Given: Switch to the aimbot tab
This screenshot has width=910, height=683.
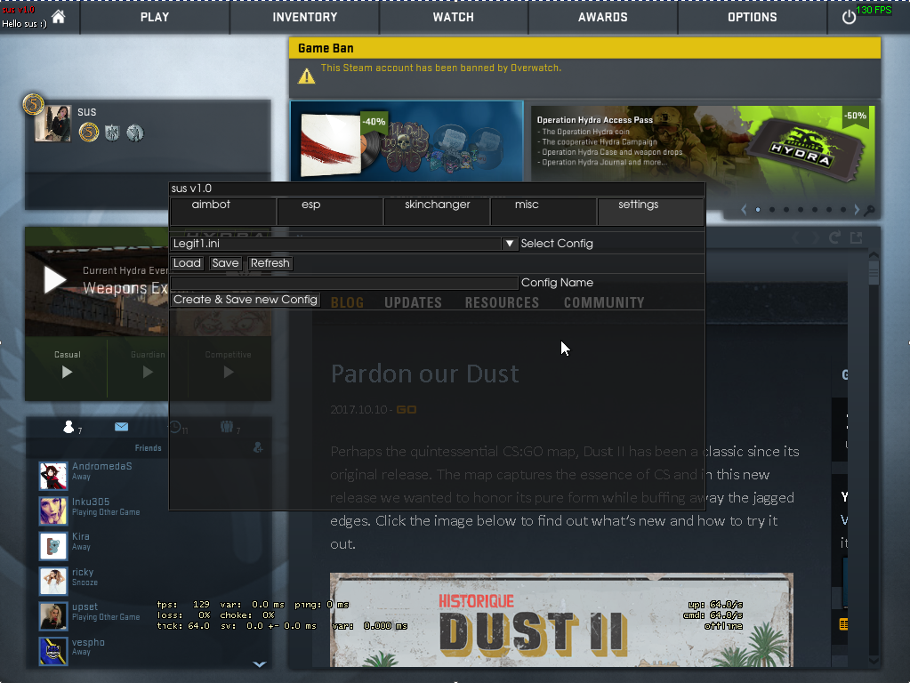Looking at the screenshot, I should [223, 211].
